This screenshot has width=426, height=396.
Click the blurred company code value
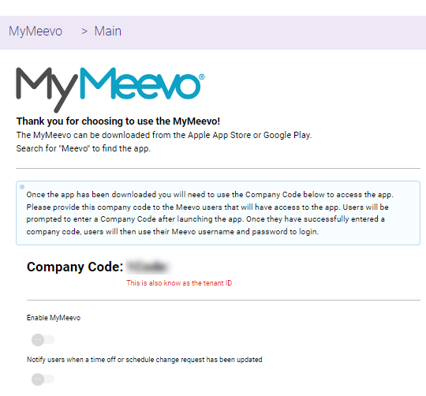tap(148, 267)
